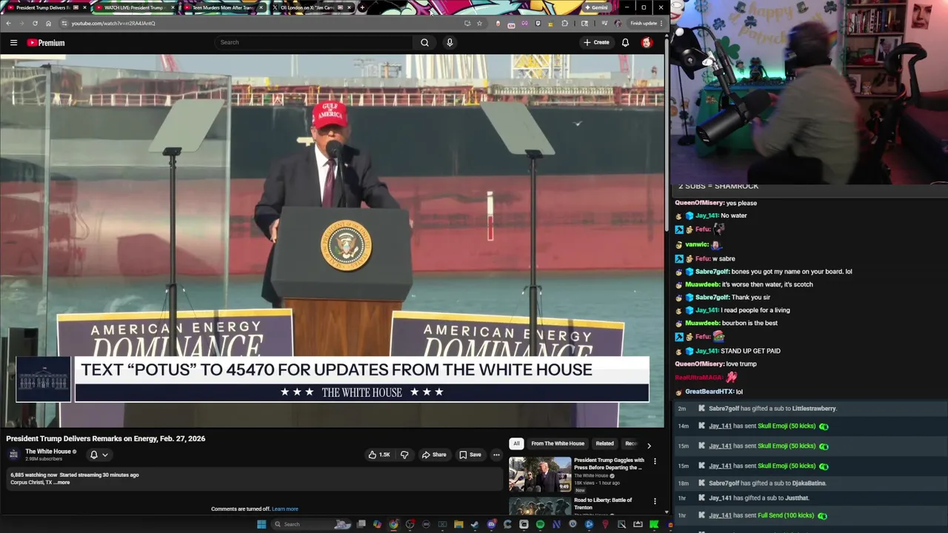Open Road to Liberty video title
Screen dimensions: 948x533
coord(603,503)
